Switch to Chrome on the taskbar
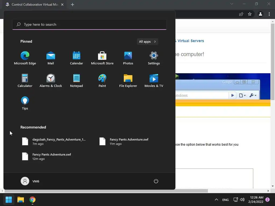The width and height of the screenshot is (275, 206). click(x=32, y=200)
